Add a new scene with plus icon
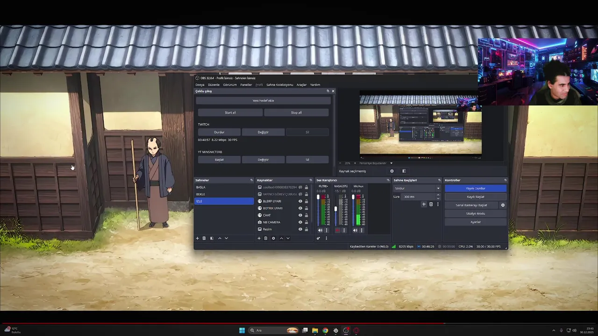Image resolution: width=598 pixels, height=336 pixels. click(197, 238)
